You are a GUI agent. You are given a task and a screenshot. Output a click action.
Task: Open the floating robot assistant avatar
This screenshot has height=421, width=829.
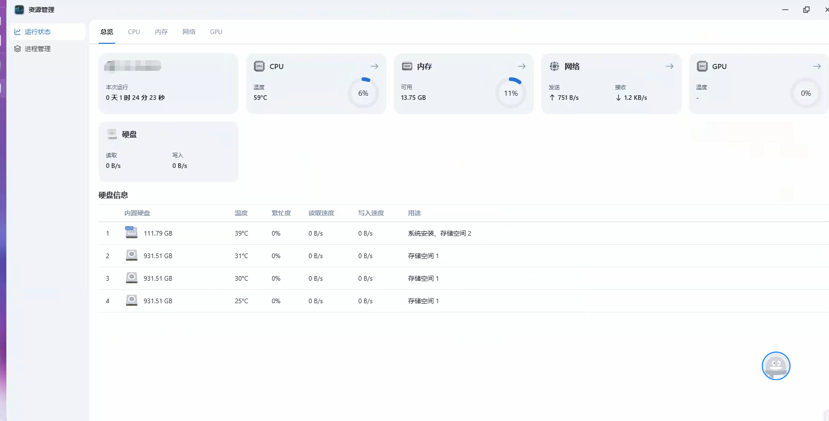point(776,366)
